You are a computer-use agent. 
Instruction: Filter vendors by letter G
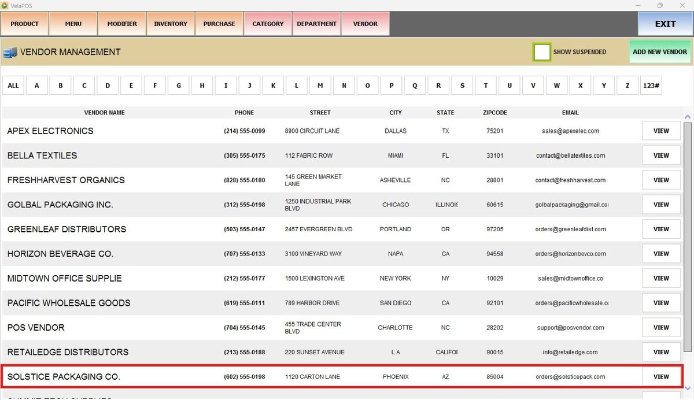(179, 86)
